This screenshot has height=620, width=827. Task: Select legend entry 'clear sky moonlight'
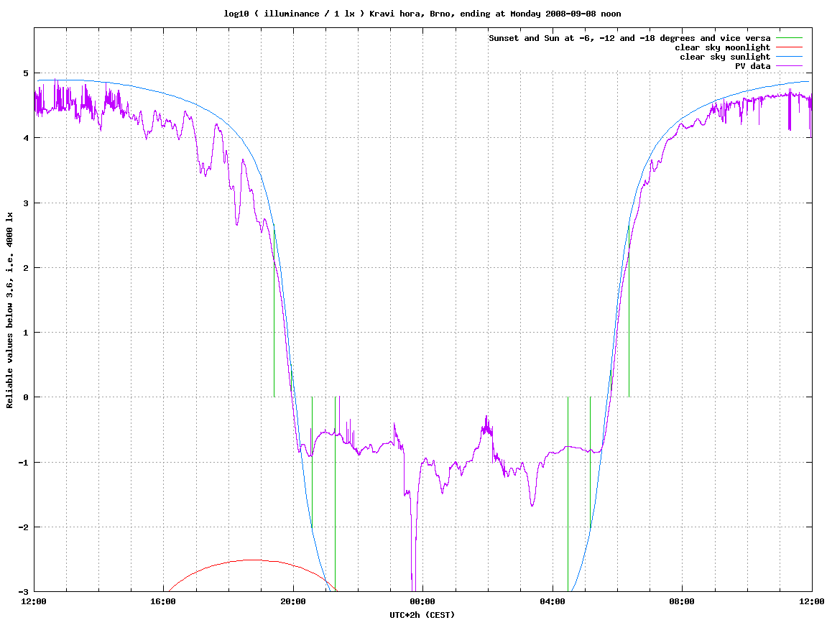coord(722,47)
